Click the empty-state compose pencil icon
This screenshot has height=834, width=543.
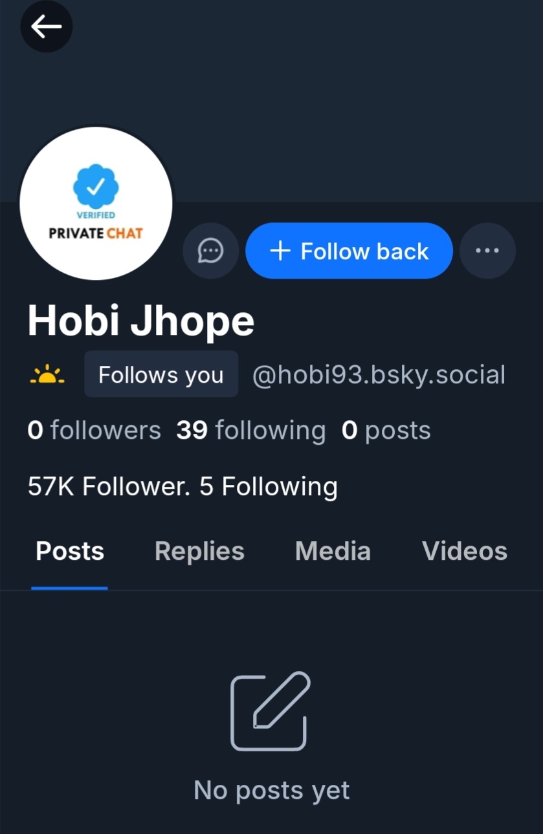[271, 711]
